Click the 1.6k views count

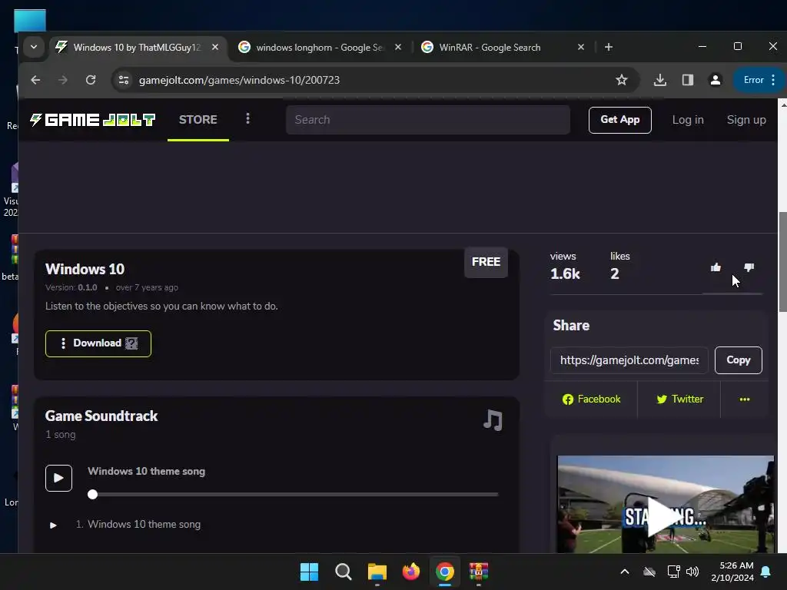[x=565, y=274]
